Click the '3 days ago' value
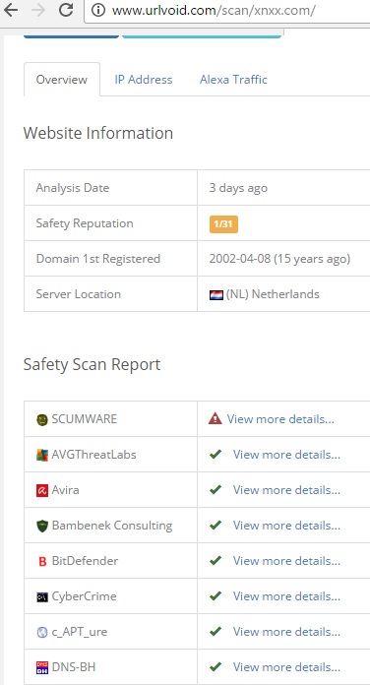 238,188
